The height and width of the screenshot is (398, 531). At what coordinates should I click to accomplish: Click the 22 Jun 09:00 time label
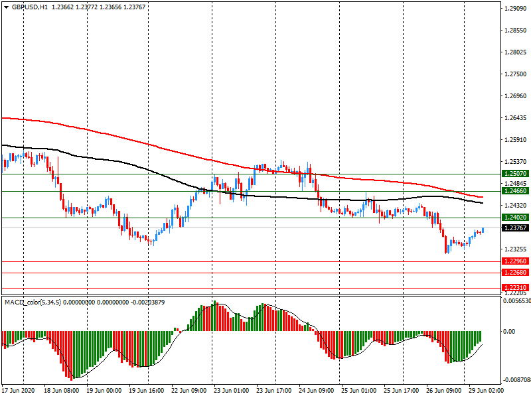[189, 391]
